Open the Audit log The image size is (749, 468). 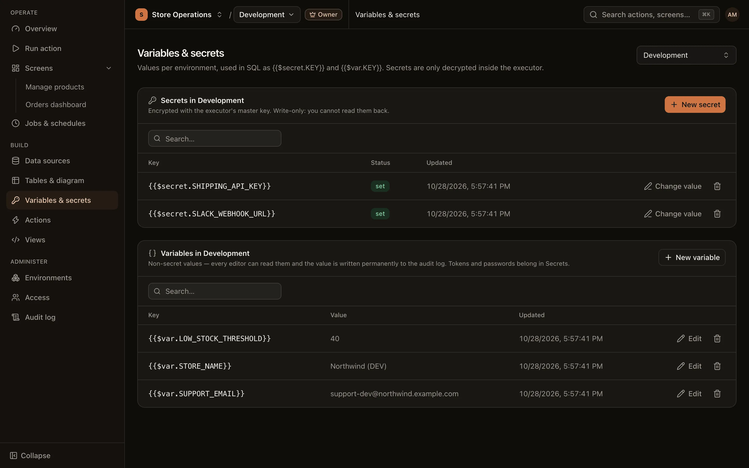click(x=62, y=317)
